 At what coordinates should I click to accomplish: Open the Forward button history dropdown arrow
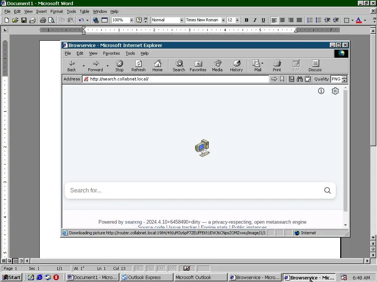[108, 66]
